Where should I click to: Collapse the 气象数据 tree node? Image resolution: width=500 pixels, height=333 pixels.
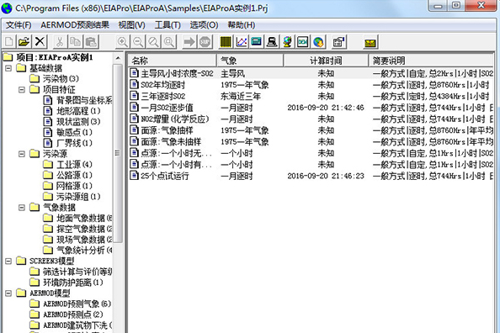click(22, 208)
